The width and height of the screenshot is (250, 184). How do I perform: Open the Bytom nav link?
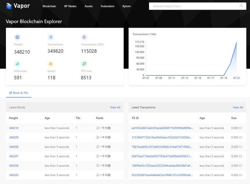click(x=126, y=6)
